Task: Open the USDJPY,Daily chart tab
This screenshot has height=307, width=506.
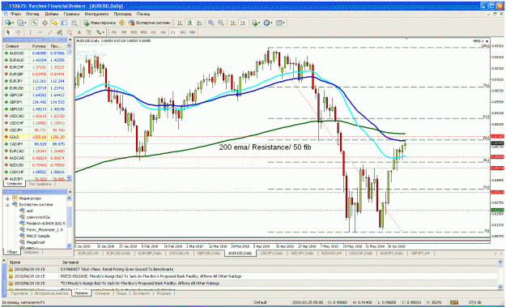Action: tap(271, 254)
